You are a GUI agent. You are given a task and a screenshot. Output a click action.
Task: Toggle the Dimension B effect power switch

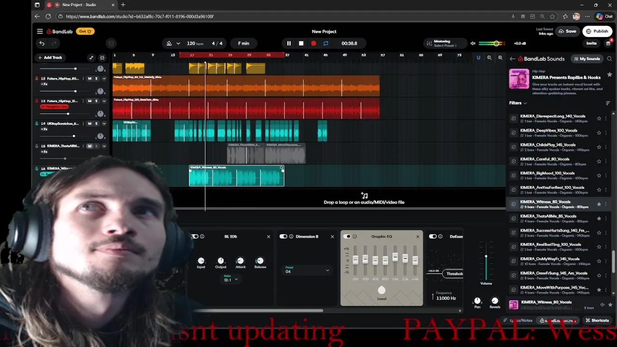pyautogui.click(x=283, y=237)
